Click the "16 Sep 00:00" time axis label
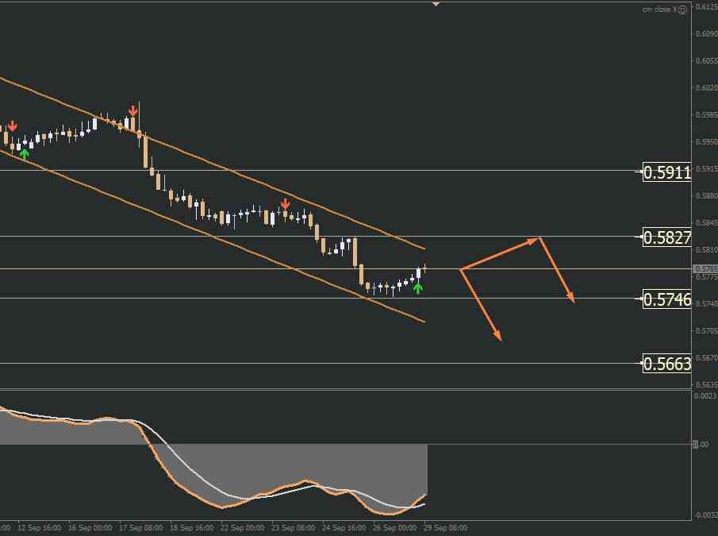 click(x=90, y=528)
